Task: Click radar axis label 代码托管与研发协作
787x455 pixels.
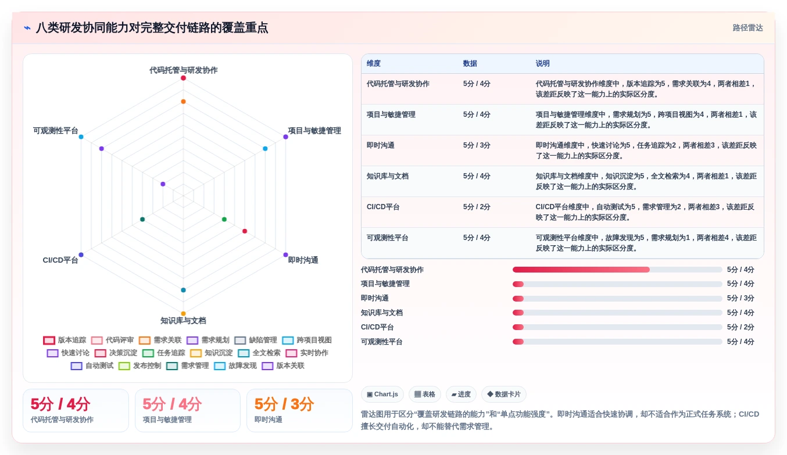Action: point(183,70)
